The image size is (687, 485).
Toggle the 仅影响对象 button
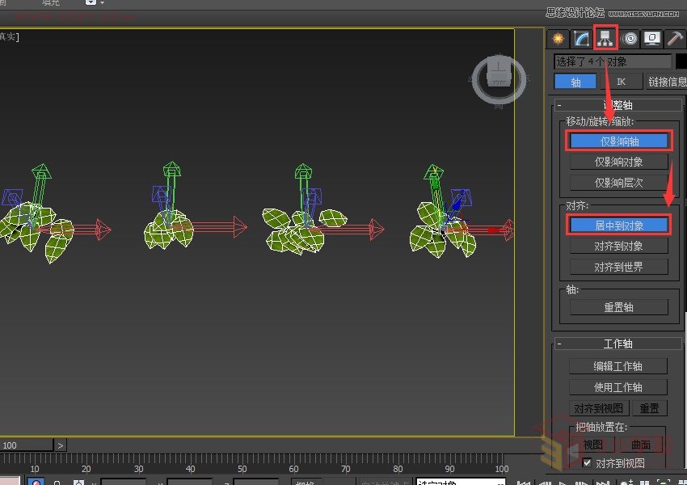(x=619, y=162)
